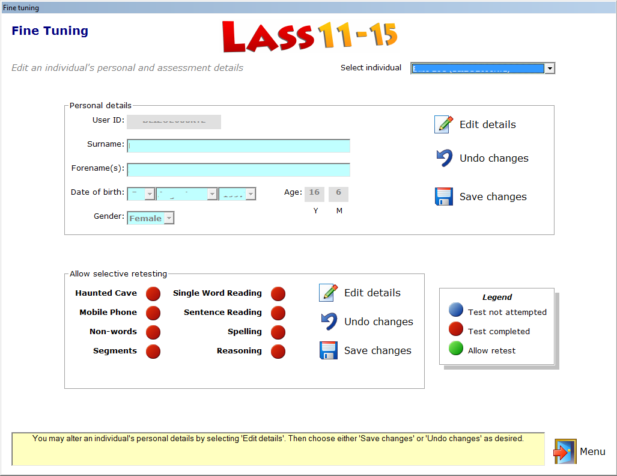Toggle the Segments test status circle
The image size is (617, 476).
tap(153, 351)
